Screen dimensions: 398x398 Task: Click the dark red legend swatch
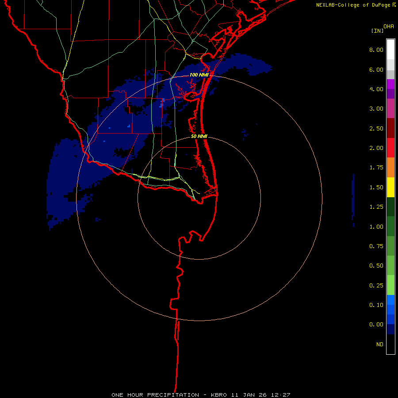coord(390,128)
